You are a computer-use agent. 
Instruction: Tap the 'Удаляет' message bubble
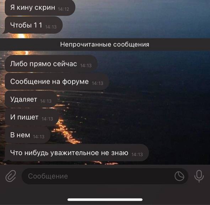[x=31, y=99]
